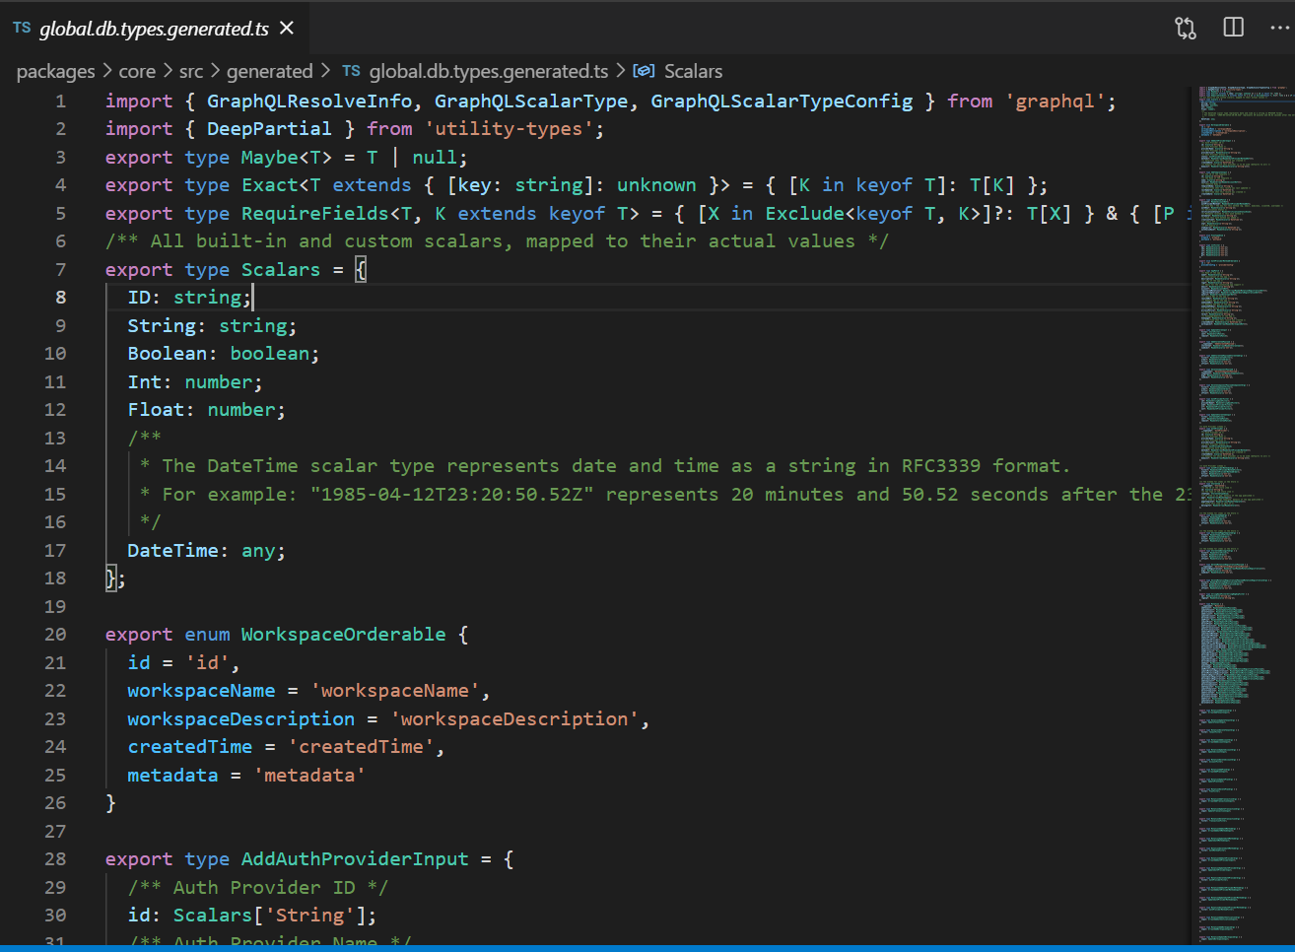The width and height of the screenshot is (1295, 952).
Task: Open the More Actions ellipsis menu
Action: (1279, 28)
